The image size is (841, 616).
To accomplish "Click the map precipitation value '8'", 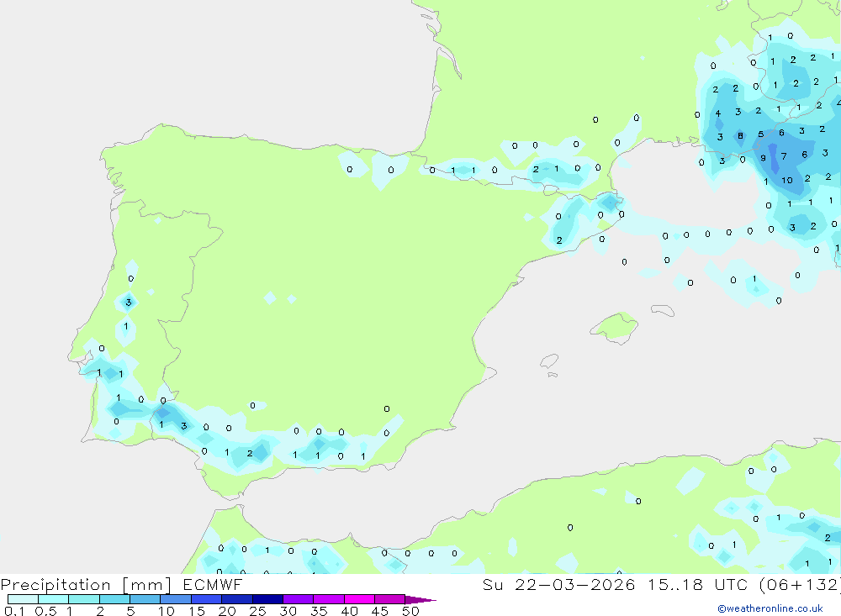I will coord(740,135).
